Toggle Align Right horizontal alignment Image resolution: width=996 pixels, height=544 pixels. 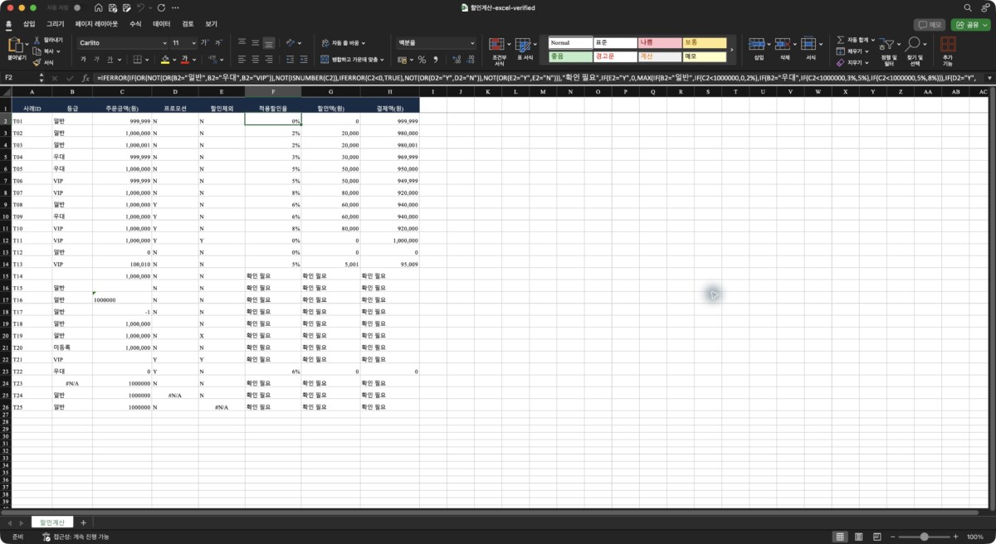click(x=270, y=60)
